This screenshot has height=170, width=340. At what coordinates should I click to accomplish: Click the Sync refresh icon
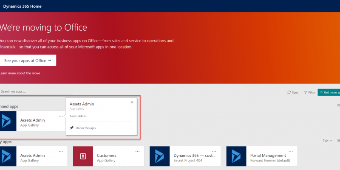[289, 92]
